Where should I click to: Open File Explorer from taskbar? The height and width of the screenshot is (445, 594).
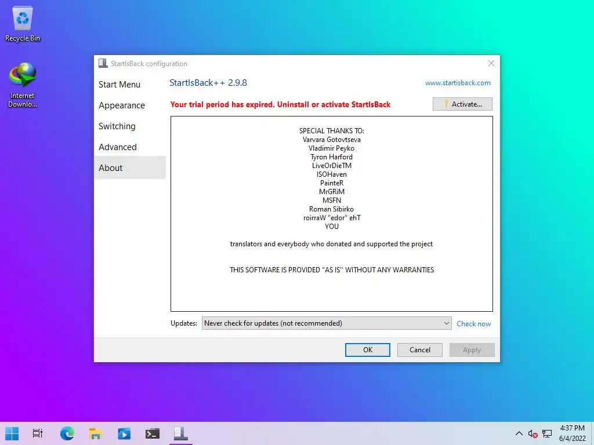(96, 433)
